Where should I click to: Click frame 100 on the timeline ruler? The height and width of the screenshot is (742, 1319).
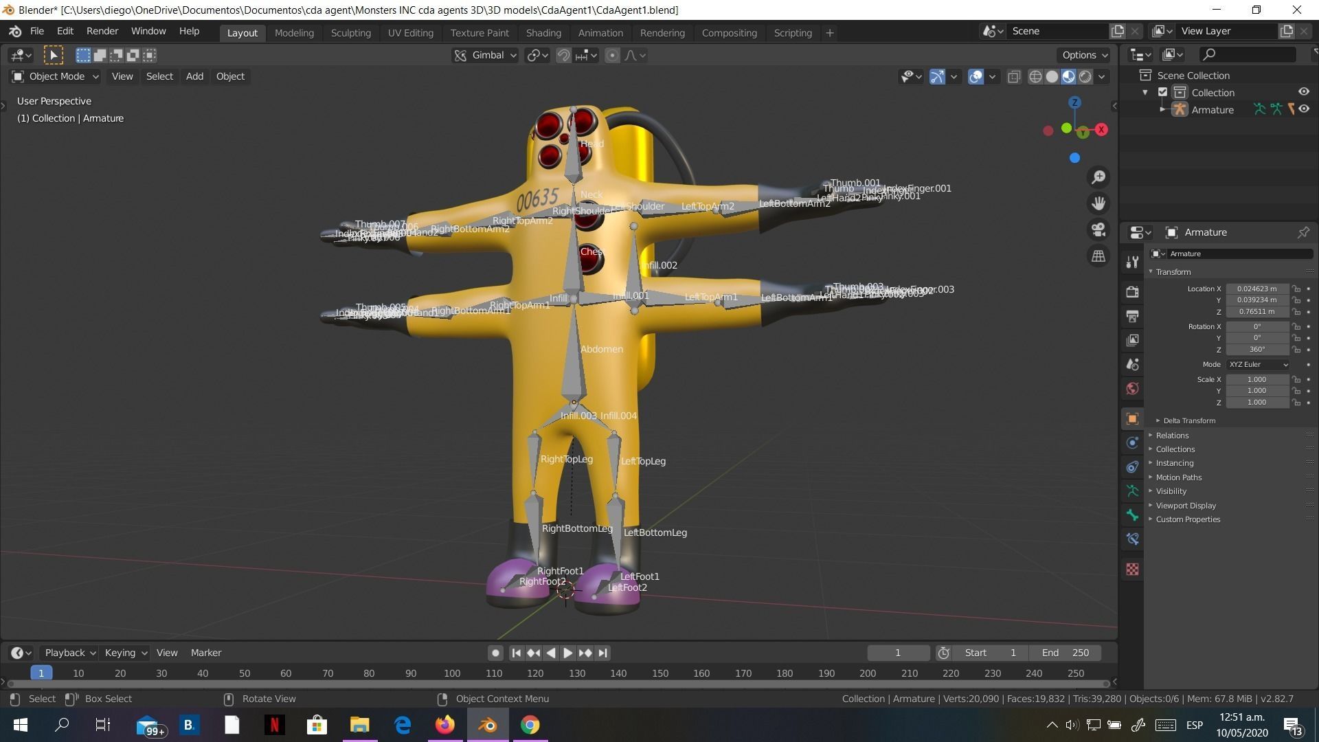pos(452,673)
